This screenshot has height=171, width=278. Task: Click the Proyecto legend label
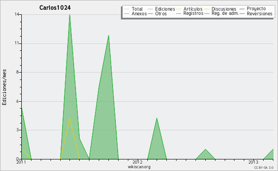[x=256, y=8]
